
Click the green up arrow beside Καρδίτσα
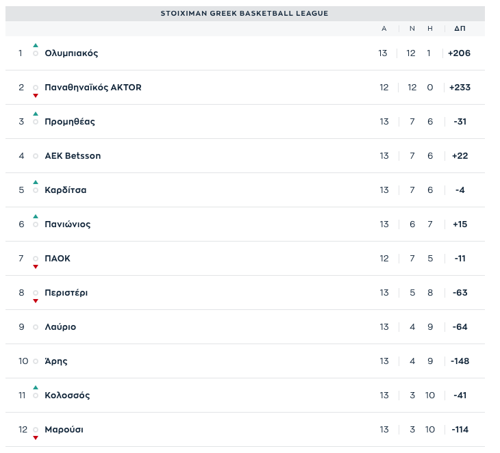36,182
